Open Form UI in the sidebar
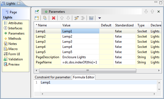Image resolution: width=164 pixels, height=99 pixels. (14, 54)
